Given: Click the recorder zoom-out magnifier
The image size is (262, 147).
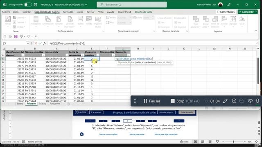Looking at the screenshot, I should tap(242, 101).
